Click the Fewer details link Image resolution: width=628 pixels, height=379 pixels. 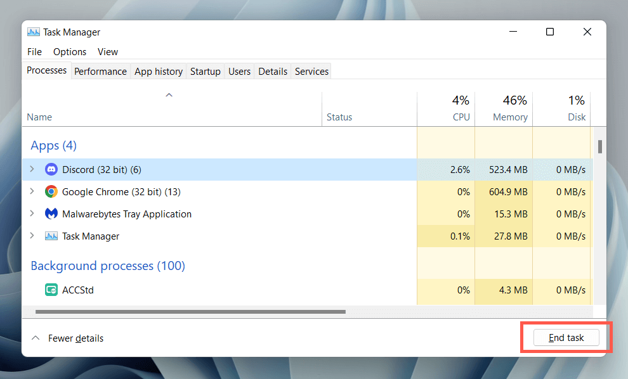pos(75,338)
